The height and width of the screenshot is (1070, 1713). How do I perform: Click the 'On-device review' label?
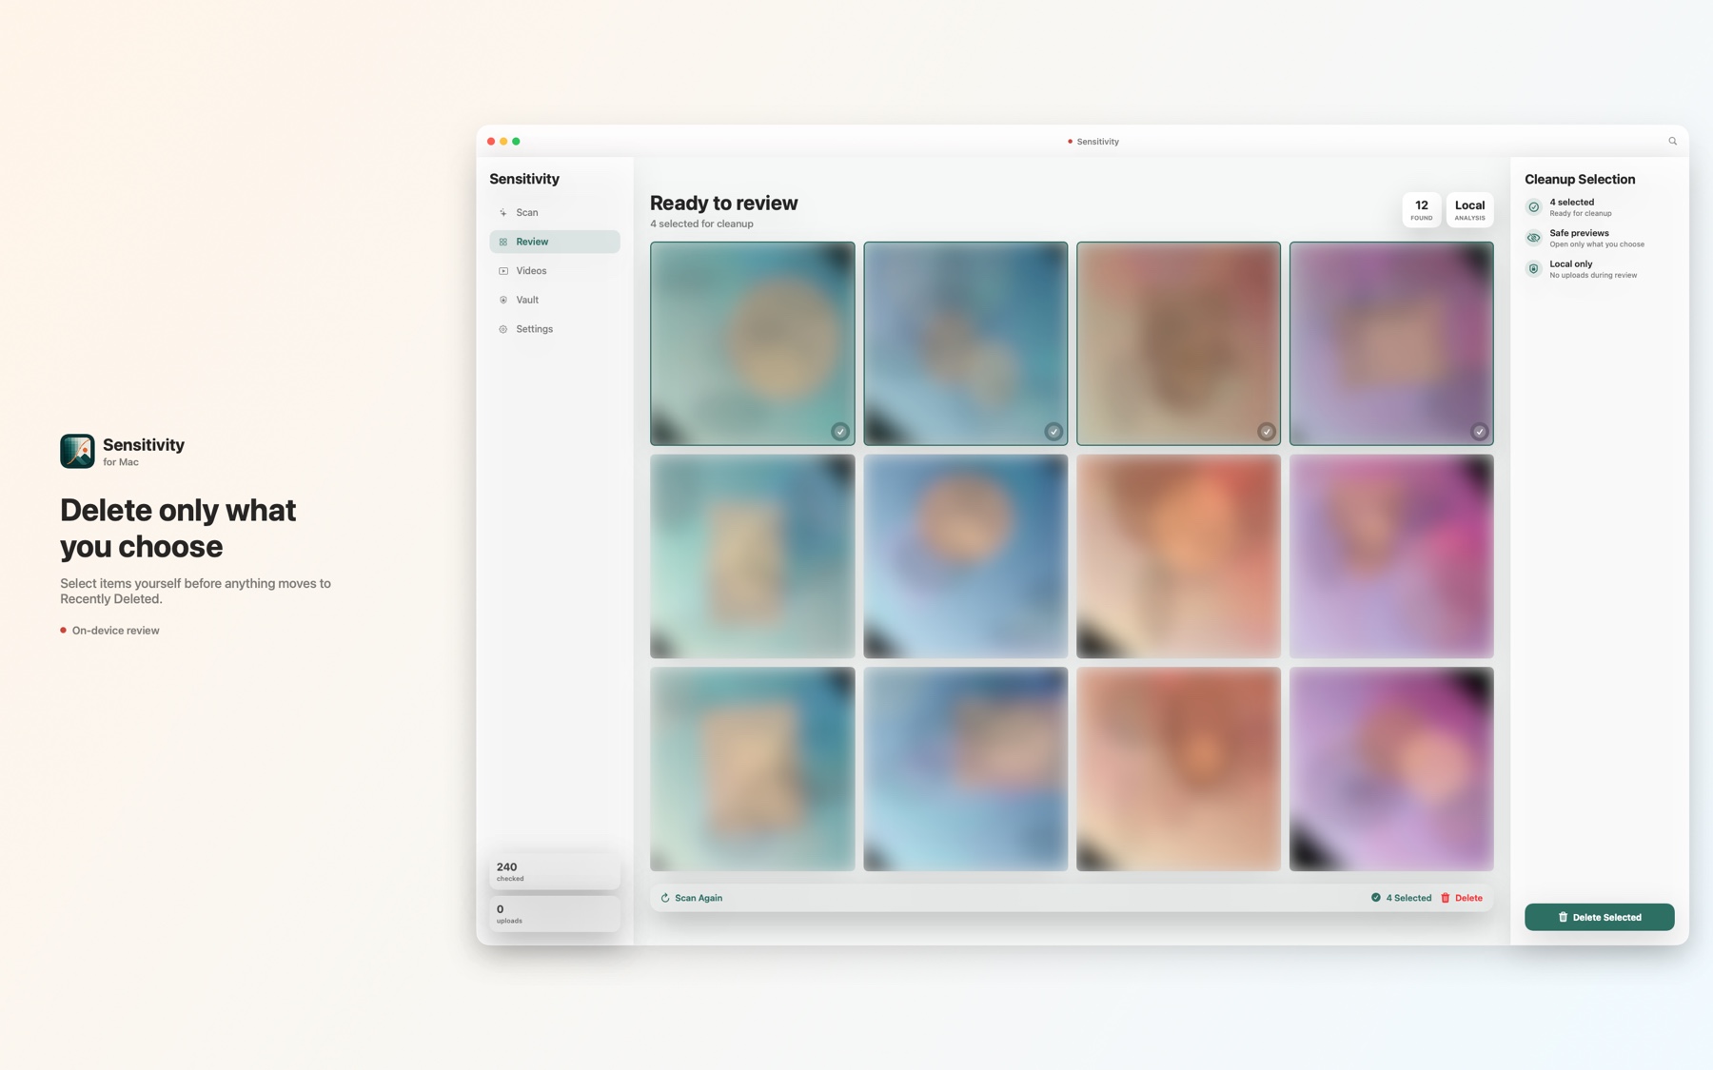pos(115,631)
